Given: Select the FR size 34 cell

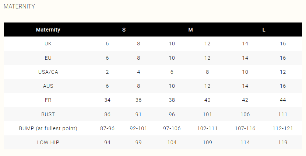Looking at the screenshot, I should point(107,100).
